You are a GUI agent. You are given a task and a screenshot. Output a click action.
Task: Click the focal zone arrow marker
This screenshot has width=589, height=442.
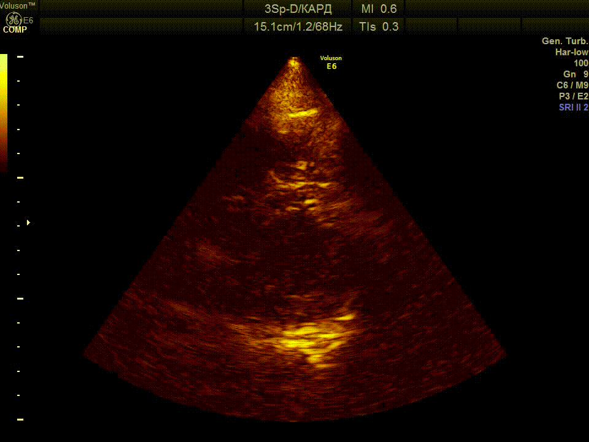[29, 222]
